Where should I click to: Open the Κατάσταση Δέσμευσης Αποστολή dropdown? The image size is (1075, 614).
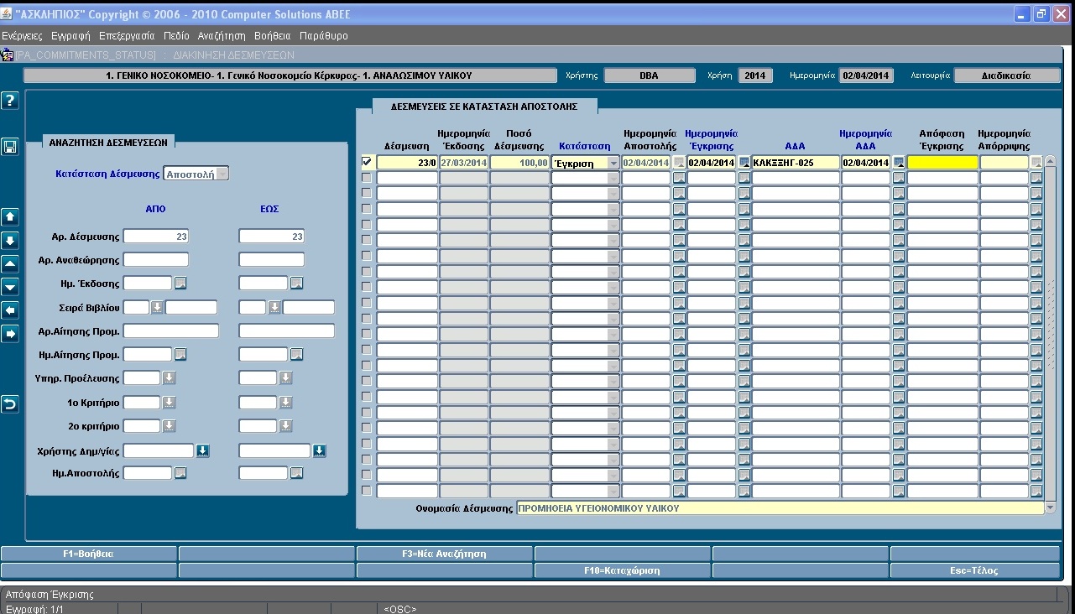222,174
